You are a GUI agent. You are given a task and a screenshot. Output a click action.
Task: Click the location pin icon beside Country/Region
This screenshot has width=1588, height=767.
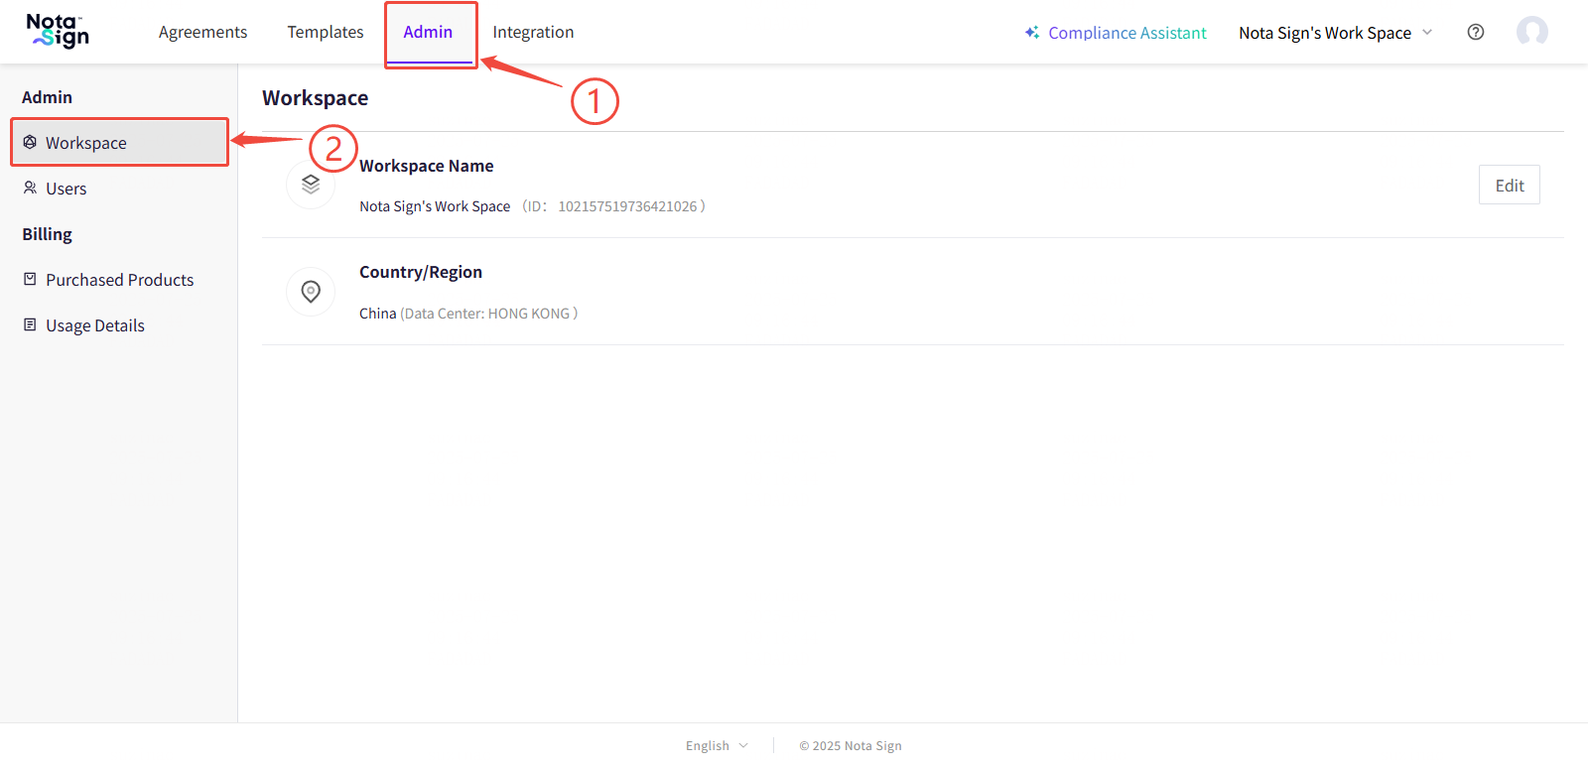311,292
